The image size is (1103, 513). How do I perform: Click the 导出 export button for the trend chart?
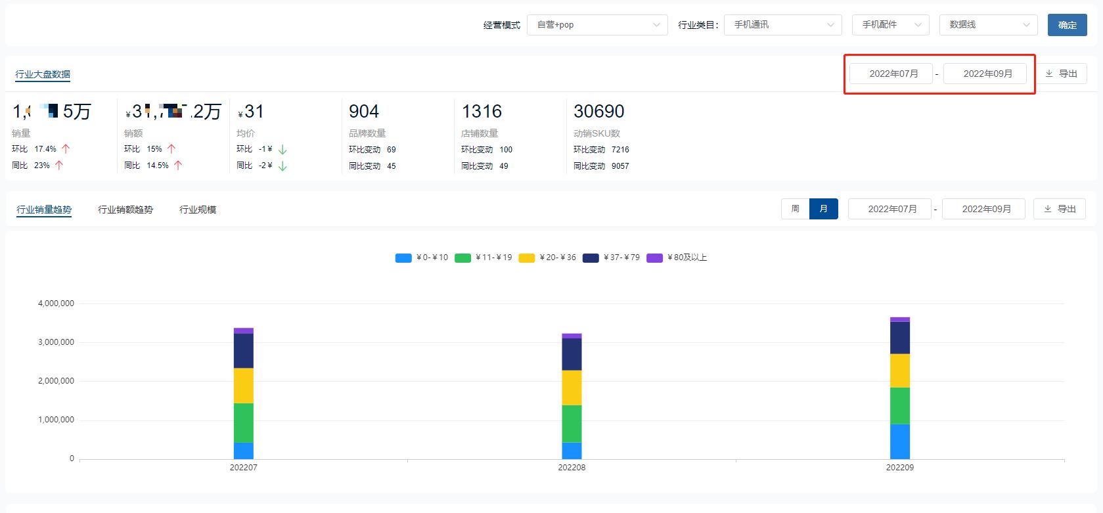(x=1060, y=209)
